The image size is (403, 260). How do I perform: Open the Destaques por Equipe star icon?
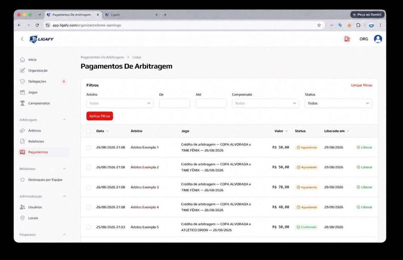click(23, 180)
